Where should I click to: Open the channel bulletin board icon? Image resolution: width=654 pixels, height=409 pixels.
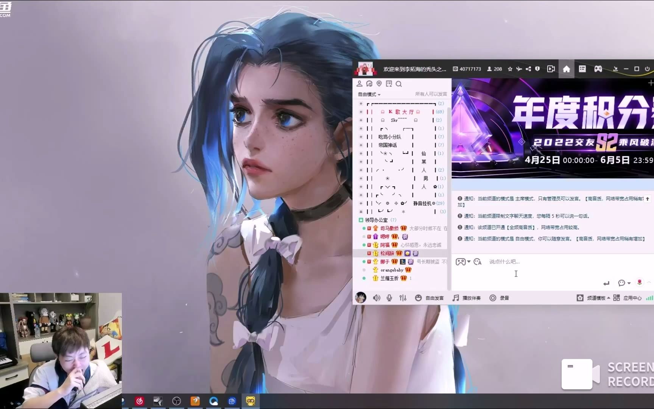click(389, 84)
